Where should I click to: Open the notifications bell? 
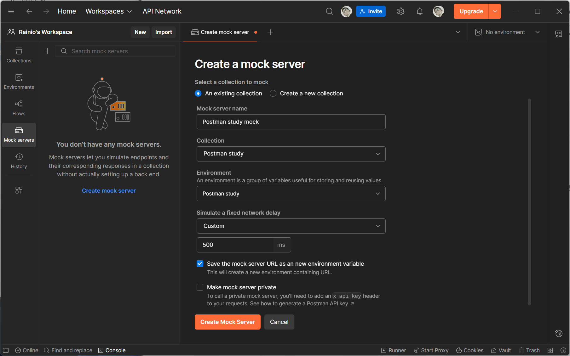pyautogui.click(x=420, y=11)
